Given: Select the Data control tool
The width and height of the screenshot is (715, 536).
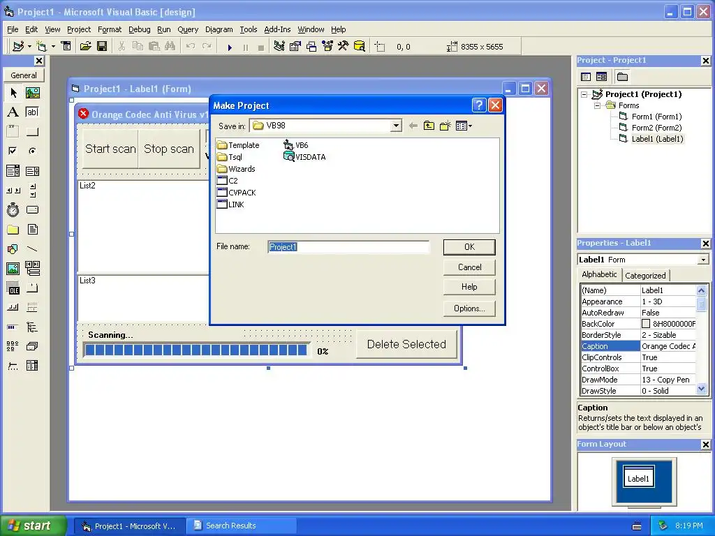Looking at the screenshot, I should tap(32, 269).
